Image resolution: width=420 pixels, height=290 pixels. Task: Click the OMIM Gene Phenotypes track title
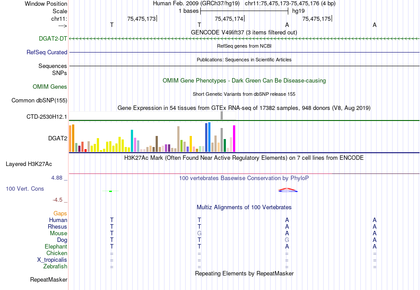[244, 80]
